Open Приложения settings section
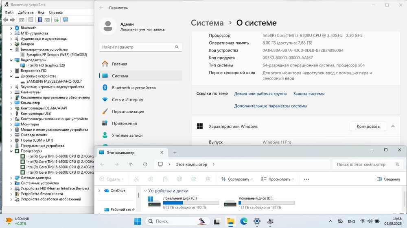Screen dimensions: 407x228 (140, 123)
